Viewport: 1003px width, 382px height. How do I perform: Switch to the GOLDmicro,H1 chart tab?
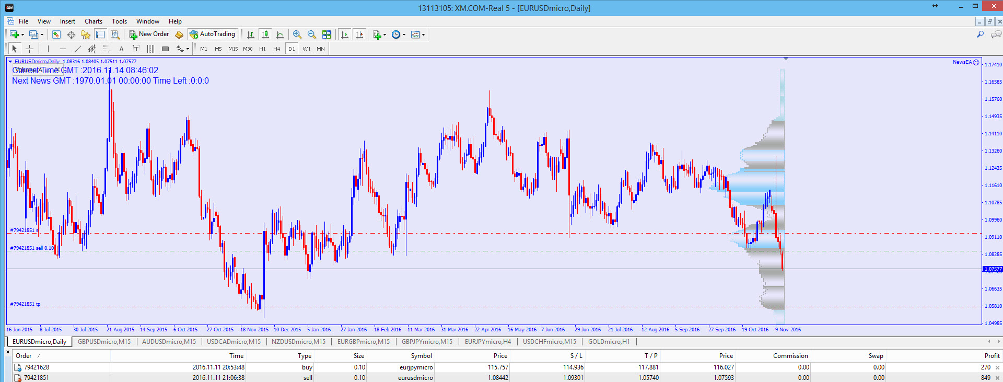(609, 342)
